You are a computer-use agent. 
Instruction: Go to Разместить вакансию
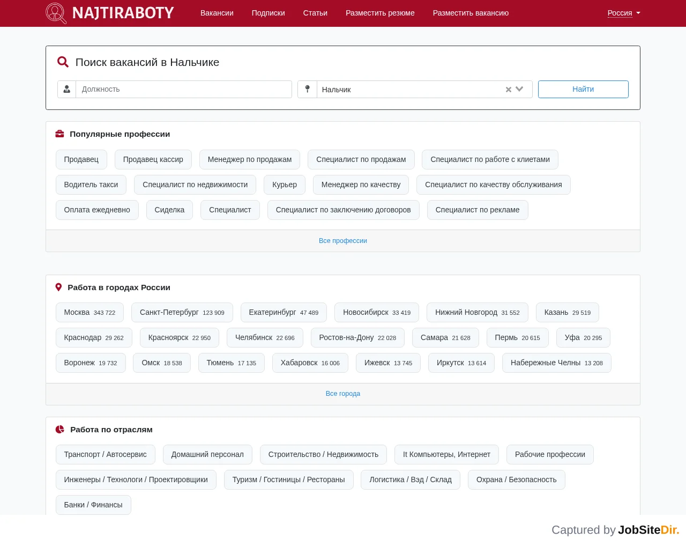[471, 13]
